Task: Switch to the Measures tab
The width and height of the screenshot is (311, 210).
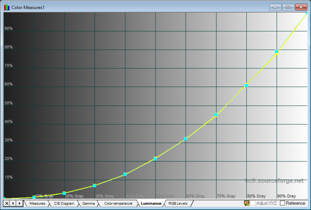Action: click(x=37, y=204)
